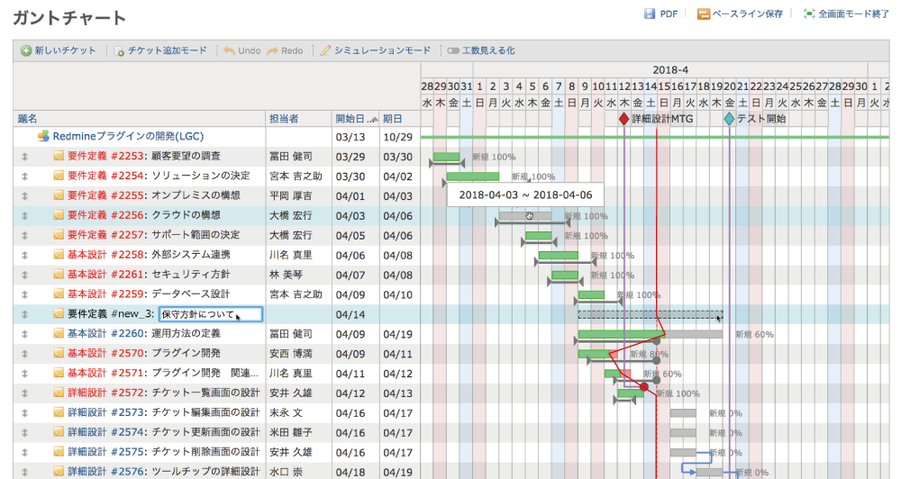Click start date 04/14 of new ticket
The image size is (901, 479).
tap(350, 315)
